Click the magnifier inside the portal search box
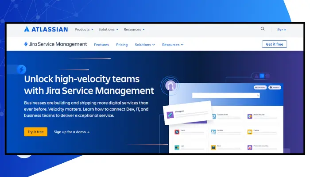 [258, 96]
